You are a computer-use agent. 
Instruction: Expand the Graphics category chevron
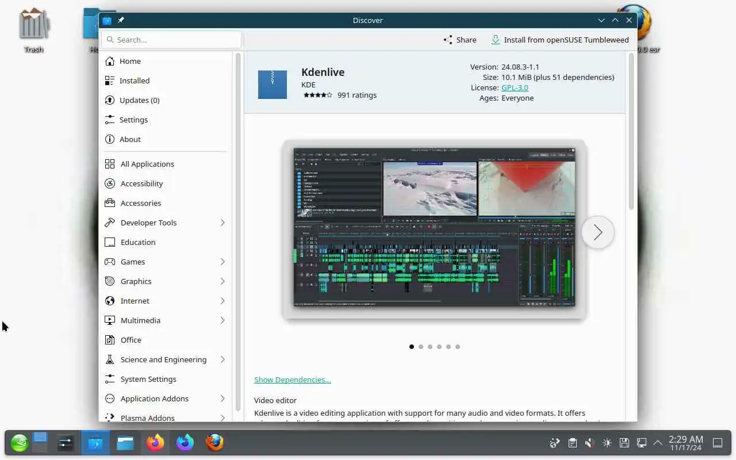point(223,281)
